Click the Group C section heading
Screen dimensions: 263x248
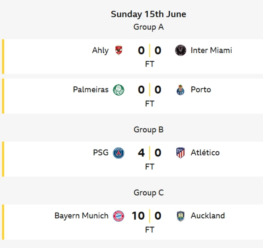(148, 193)
